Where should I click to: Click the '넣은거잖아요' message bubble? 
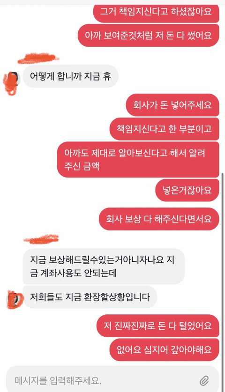click(x=187, y=190)
